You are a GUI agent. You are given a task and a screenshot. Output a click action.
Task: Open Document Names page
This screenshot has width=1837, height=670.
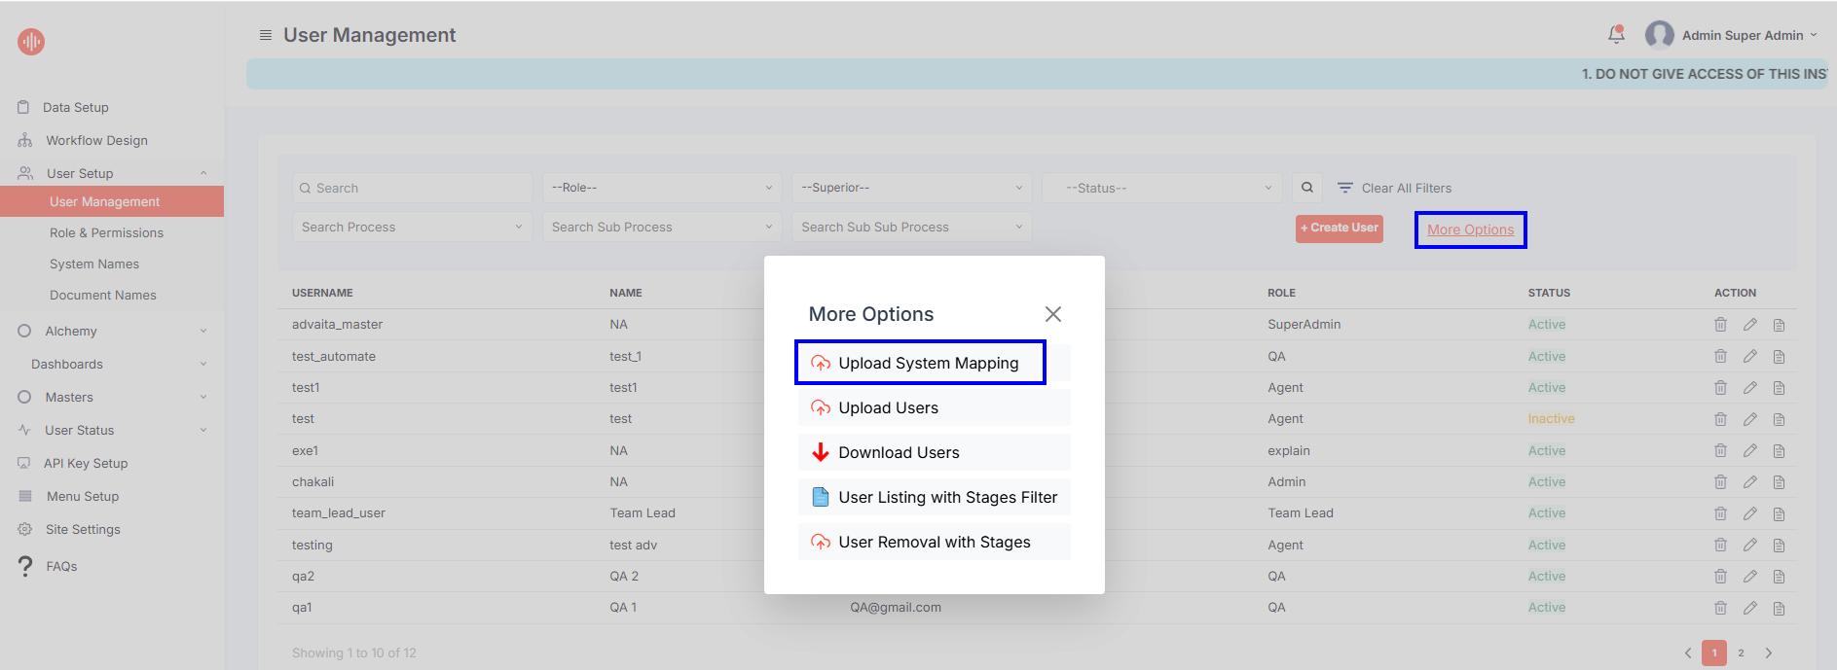pyautogui.click(x=102, y=295)
